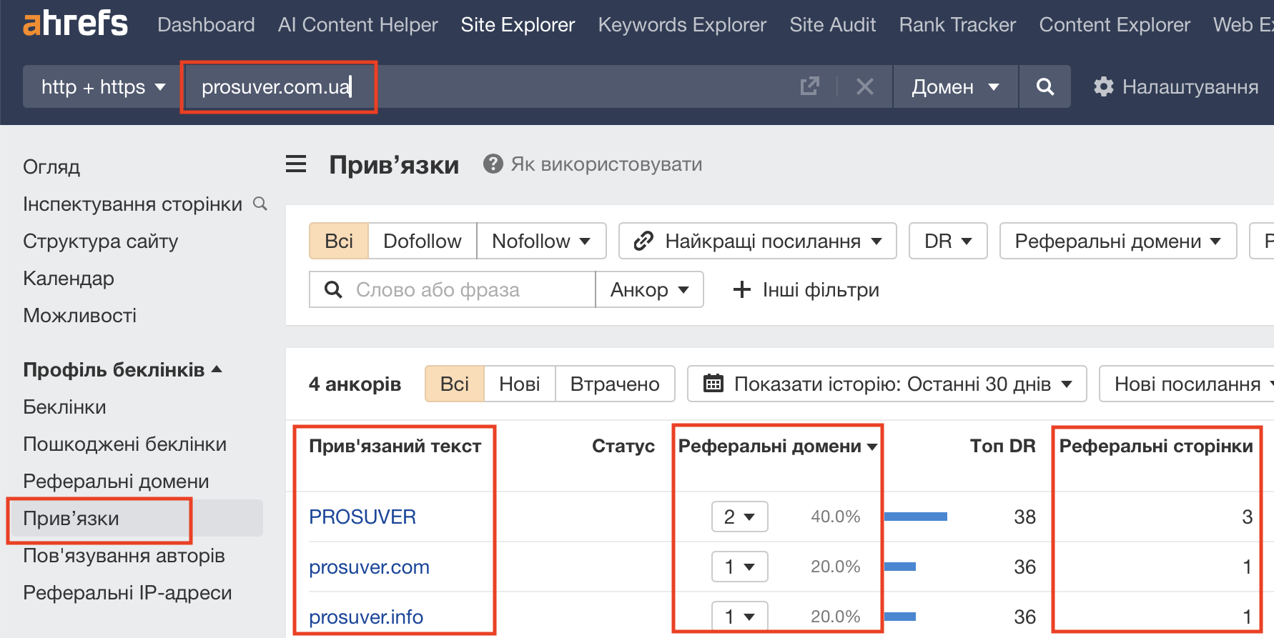Sort by Реферальні домени column header
Viewport: 1274px width, 638px height.
click(x=778, y=446)
